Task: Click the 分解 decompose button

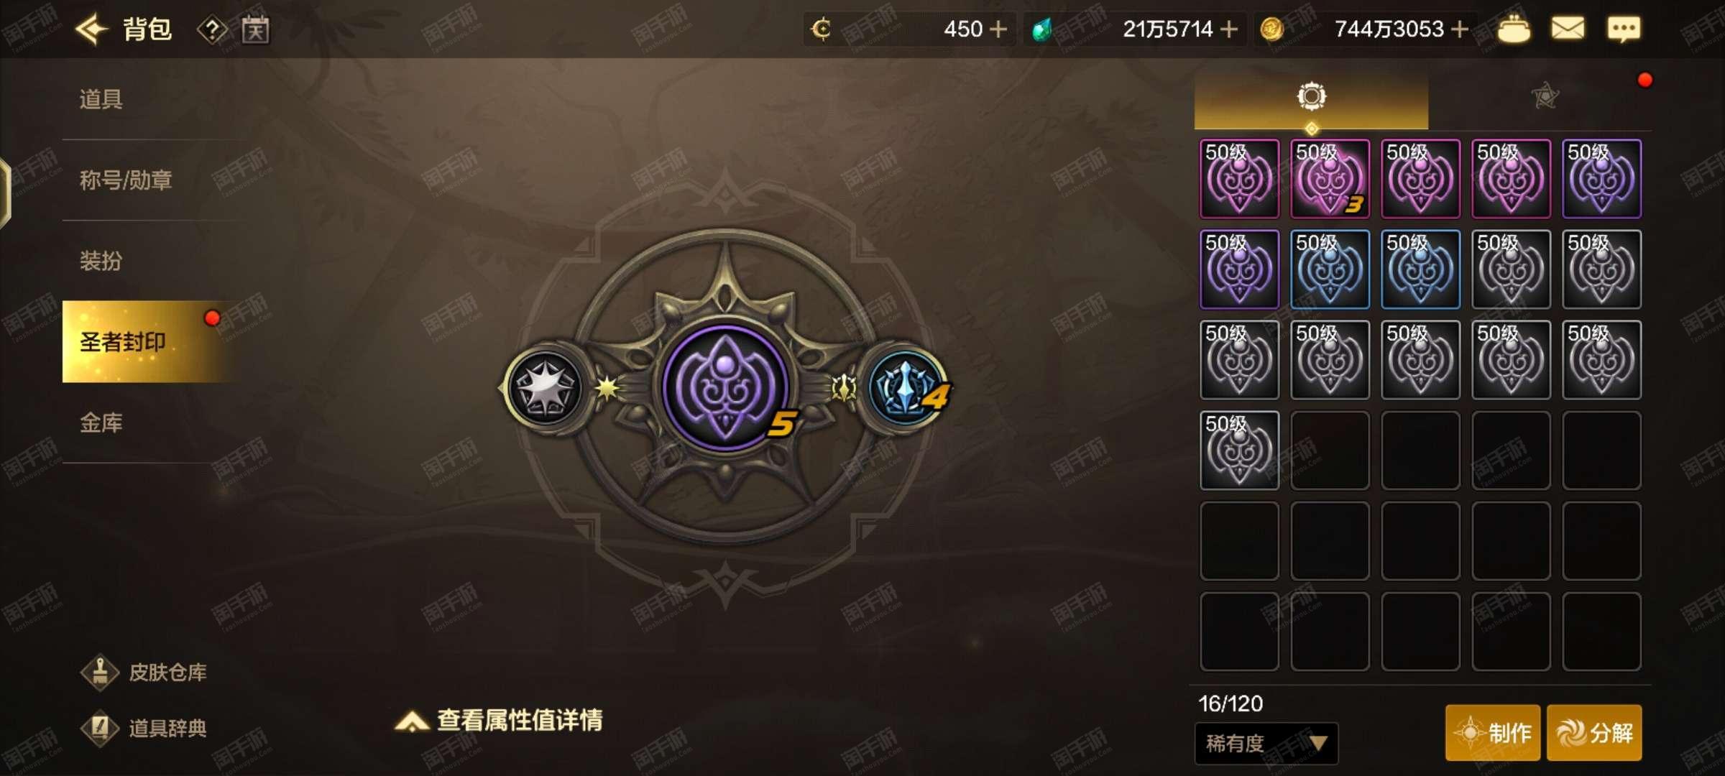Action: pos(1594,733)
